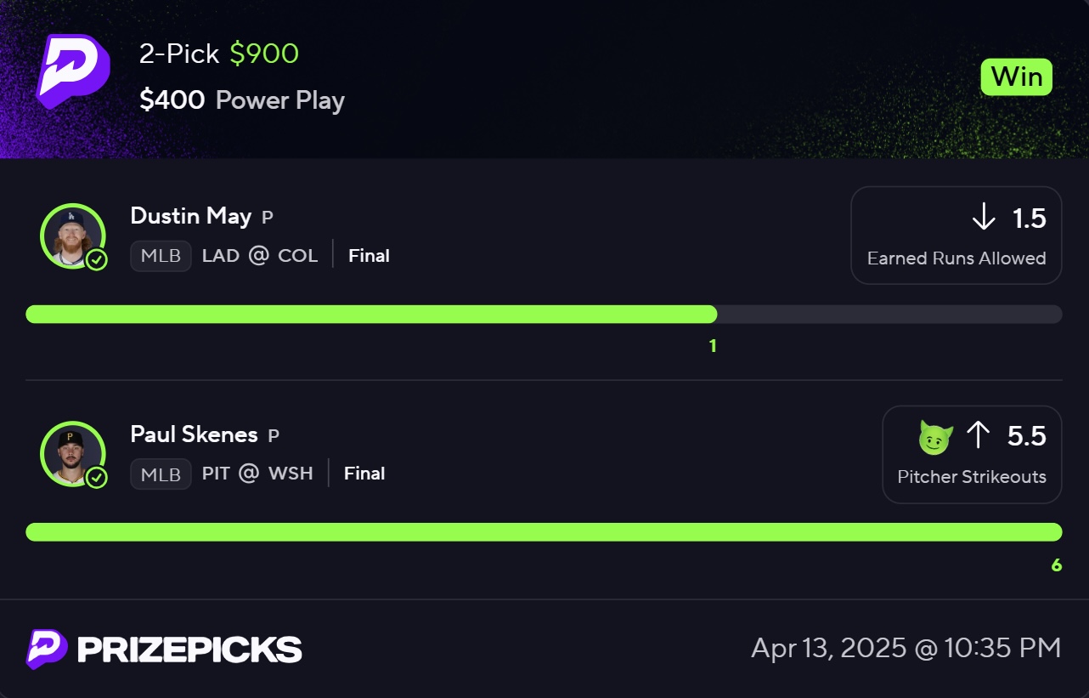Select the MLB tag for PIT @ WSH
This screenshot has height=698, width=1089.
[161, 474]
